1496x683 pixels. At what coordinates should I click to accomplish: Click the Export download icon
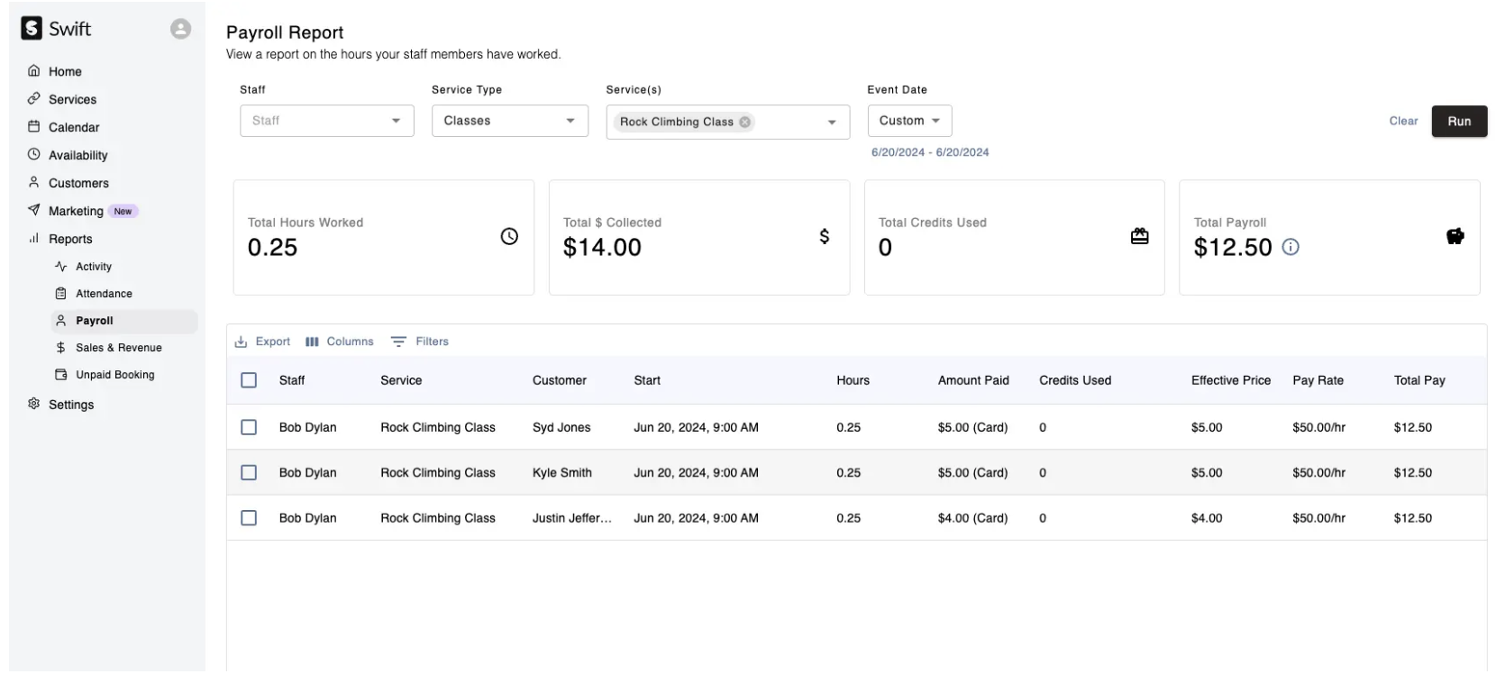[241, 342]
